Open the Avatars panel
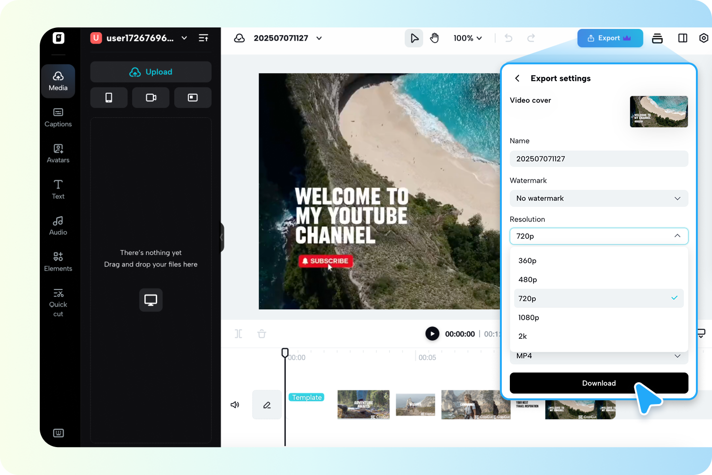This screenshot has width=712, height=475. 58,153
